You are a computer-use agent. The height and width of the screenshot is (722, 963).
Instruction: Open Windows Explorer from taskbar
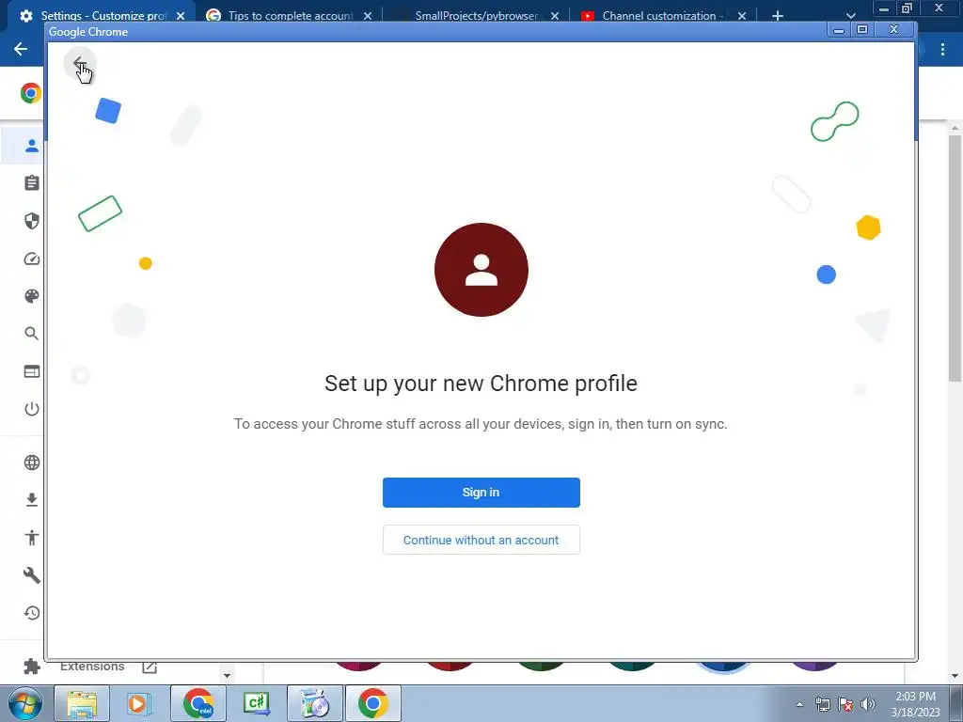coord(82,703)
